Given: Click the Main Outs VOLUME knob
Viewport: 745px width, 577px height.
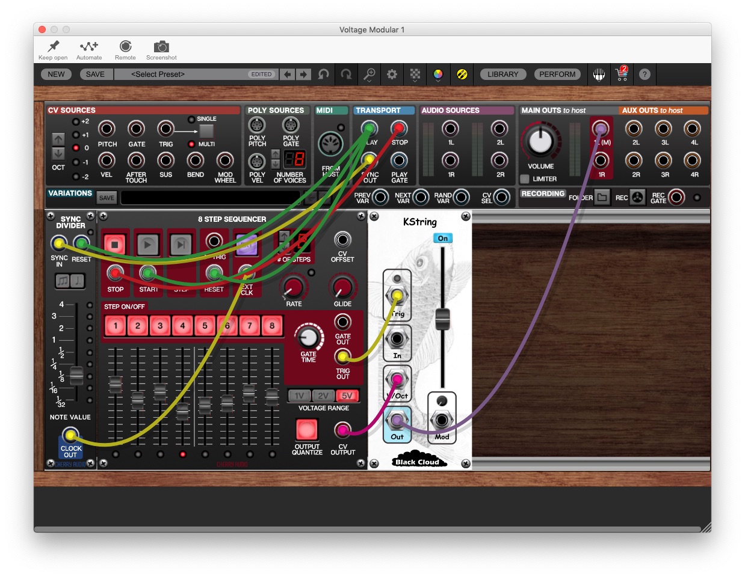Looking at the screenshot, I should coord(540,141).
